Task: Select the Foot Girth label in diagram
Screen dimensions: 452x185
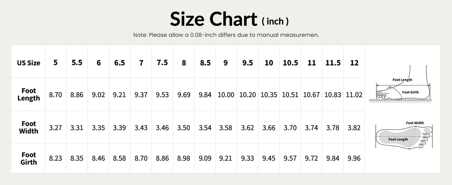Action: tap(410, 92)
